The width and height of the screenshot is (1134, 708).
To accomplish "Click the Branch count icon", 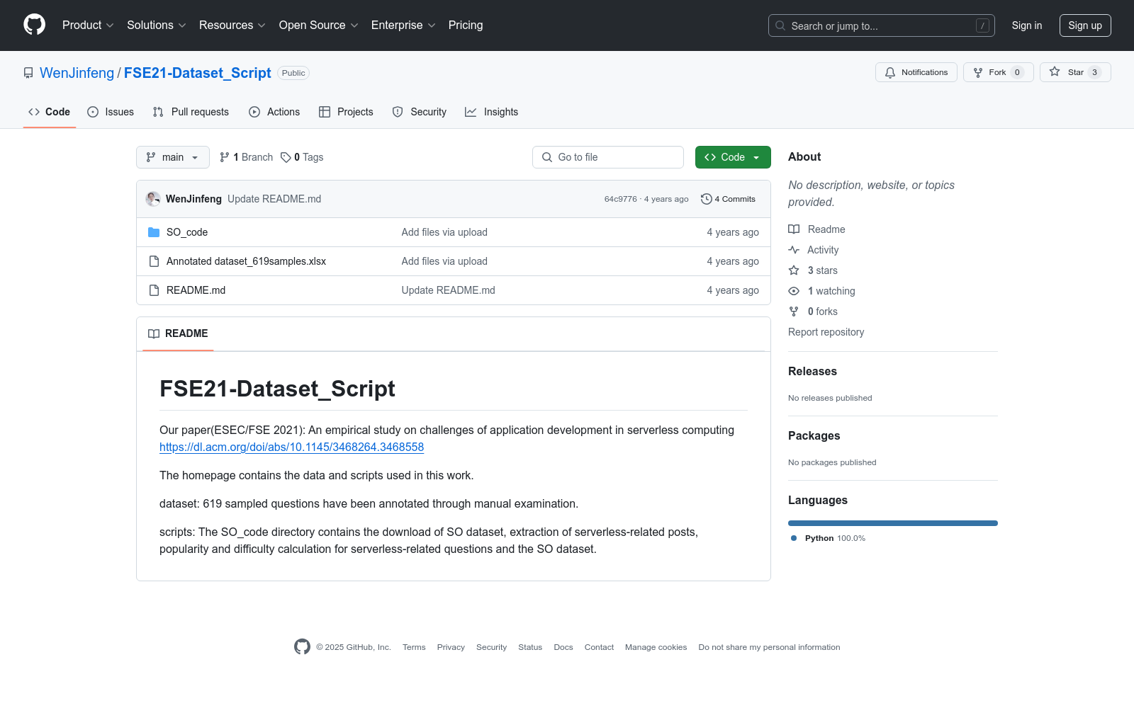I will click(225, 157).
